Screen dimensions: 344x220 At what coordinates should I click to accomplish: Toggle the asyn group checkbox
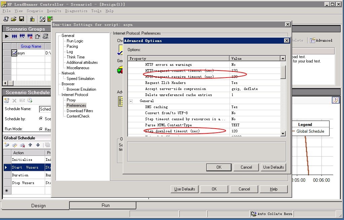[14, 53]
